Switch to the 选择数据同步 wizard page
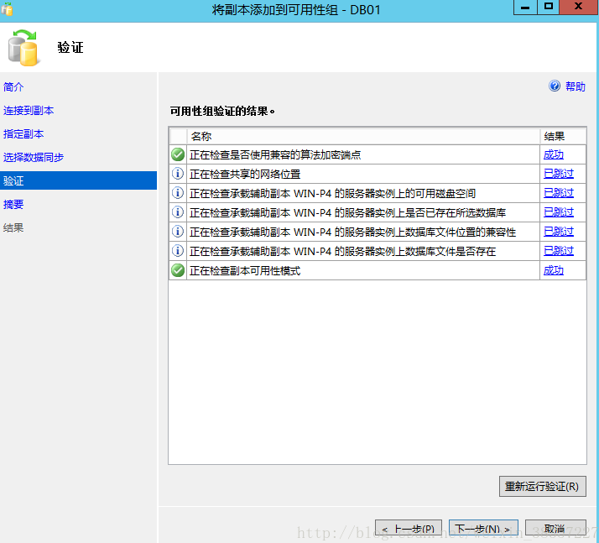 (x=34, y=157)
